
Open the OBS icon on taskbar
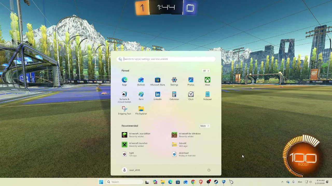pos(208,182)
